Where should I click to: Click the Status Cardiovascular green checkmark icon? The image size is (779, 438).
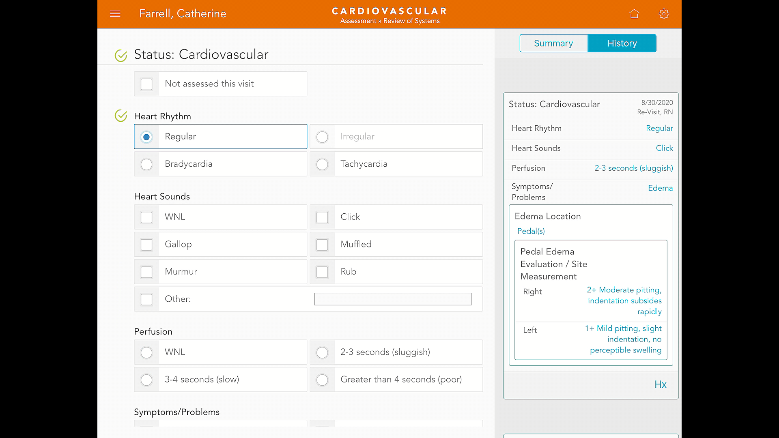tap(121, 55)
